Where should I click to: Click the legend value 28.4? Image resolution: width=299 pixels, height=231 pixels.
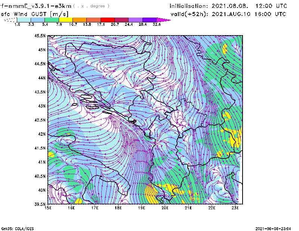click(x=143, y=24)
